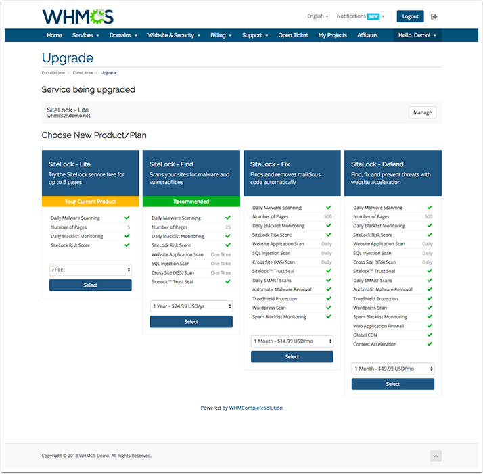Viewport: 483px width, 474px height.
Task: Click SiteLock - Fix Automatic Malware Removal checkmark
Action: [x=329, y=289]
